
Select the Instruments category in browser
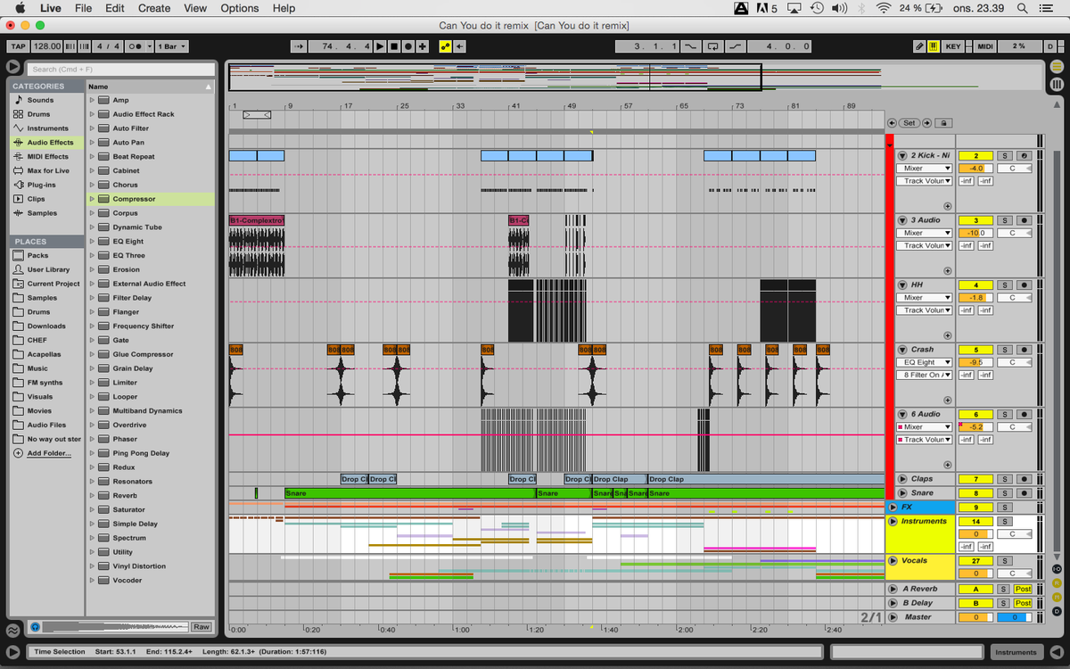click(x=47, y=128)
